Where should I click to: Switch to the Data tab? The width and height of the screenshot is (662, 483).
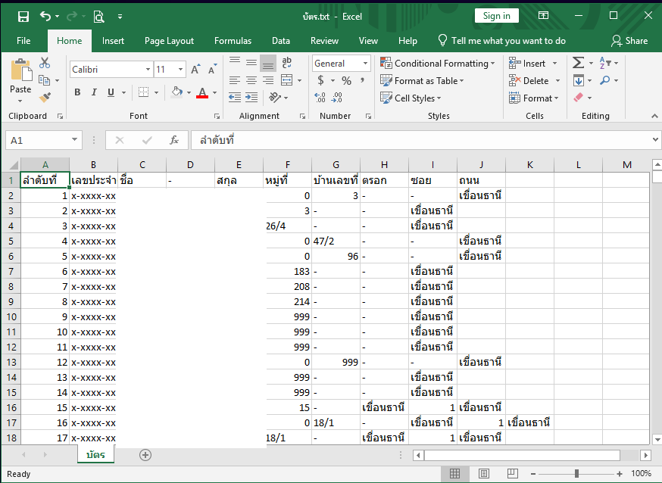pyautogui.click(x=281, y=41)
